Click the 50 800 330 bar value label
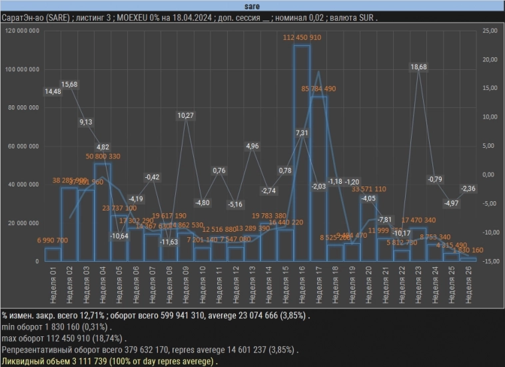 [x=103, y=156]
